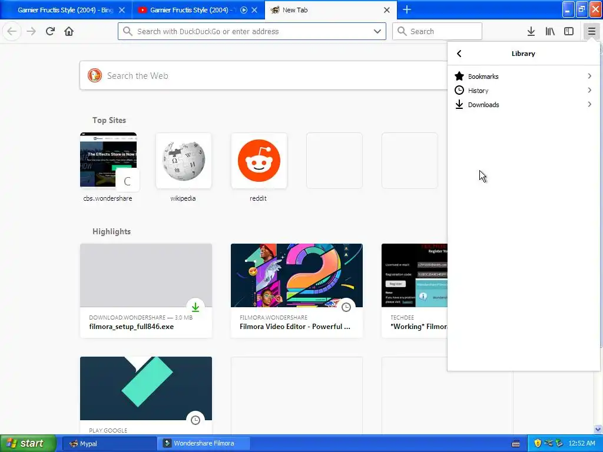Click the Bookmarks star icon
Image resolution: width=603 pixels, height=452 pixels.
click(x=459, y=76)
